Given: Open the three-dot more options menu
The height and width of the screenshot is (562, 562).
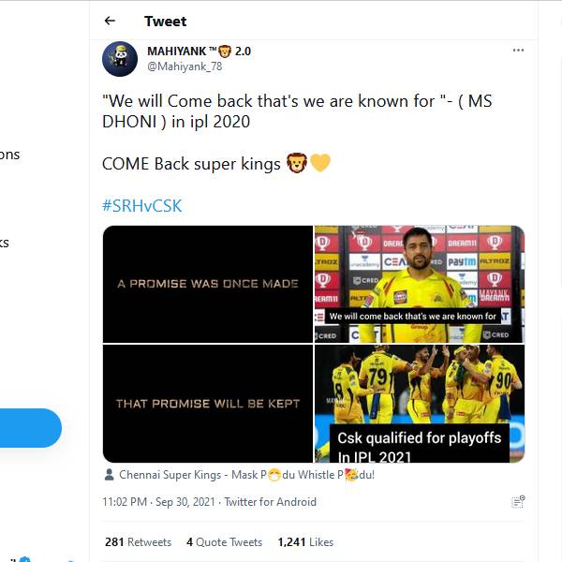Looking at the screenshot, I should pyautogui.click(x=518, y=50).
